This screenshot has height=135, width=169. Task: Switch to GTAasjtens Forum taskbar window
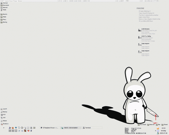click(50, 127)
